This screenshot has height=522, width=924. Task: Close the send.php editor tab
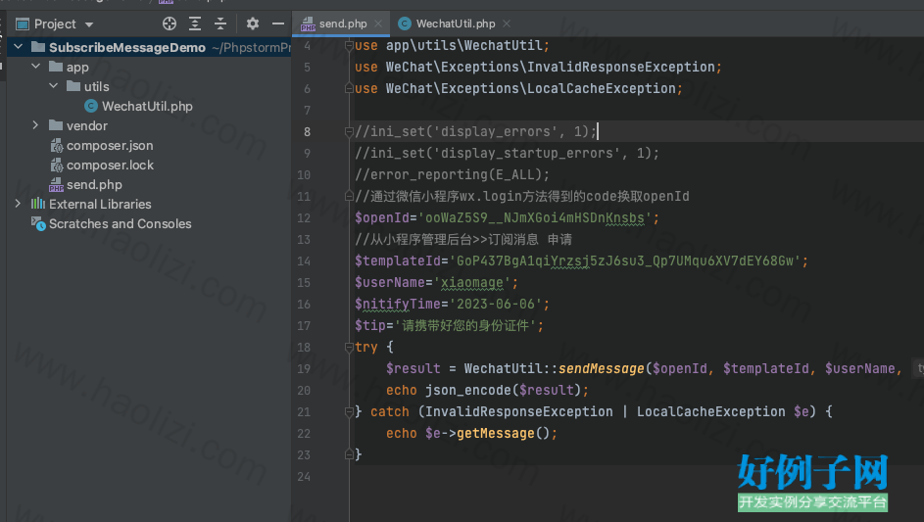pyautogui.click(x=378, y=24)
